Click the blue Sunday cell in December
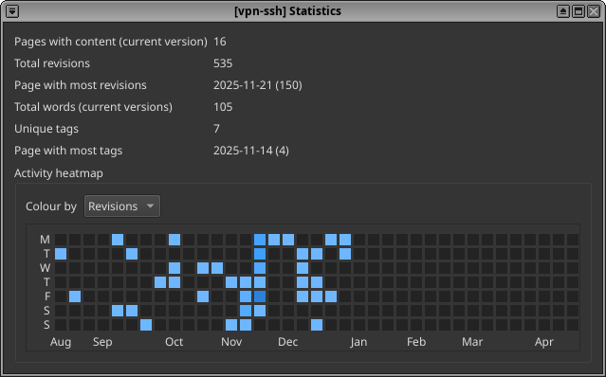This screenshot has height=377, width=606. pyautogui.click(x=317, y=325)
